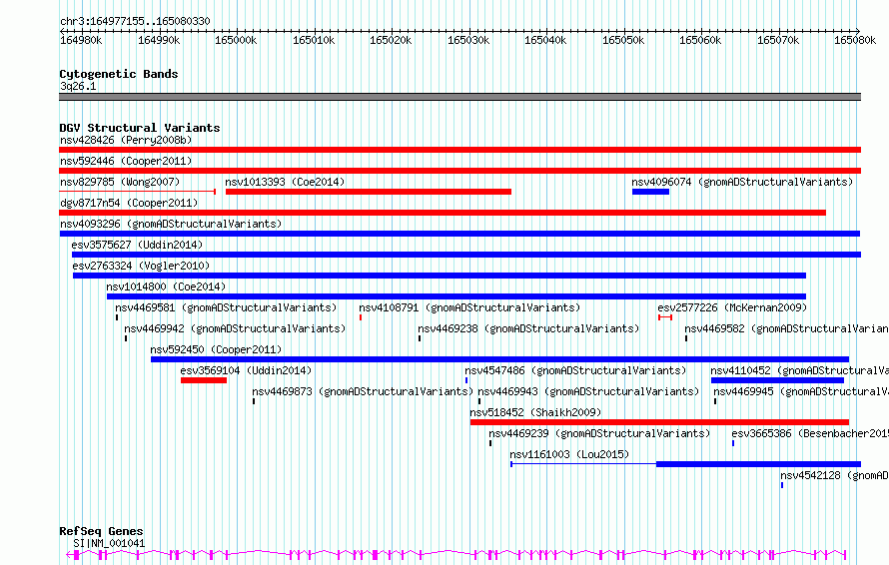Click the Cytogenetic Bands track title
This screenshot has width=889, height=565.
point(119,74)
